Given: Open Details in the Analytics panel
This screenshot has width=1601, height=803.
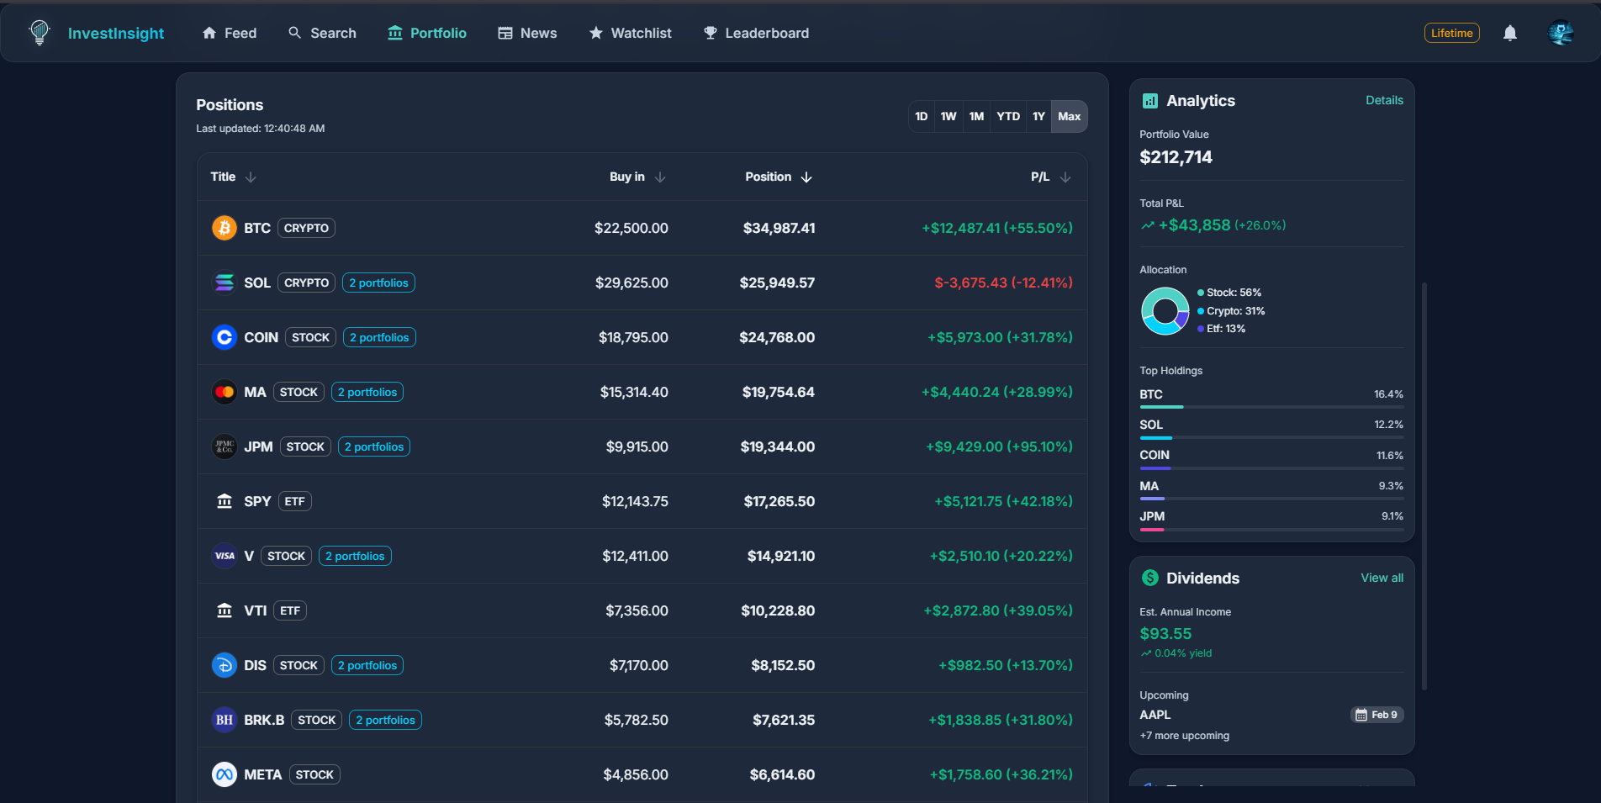Looking at the screenshot, I should [x=1383, y=100].
